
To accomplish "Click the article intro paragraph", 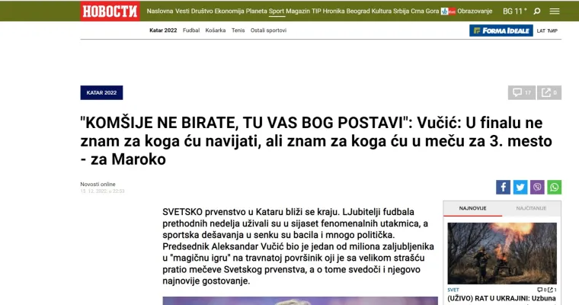I will click(299, 246).
